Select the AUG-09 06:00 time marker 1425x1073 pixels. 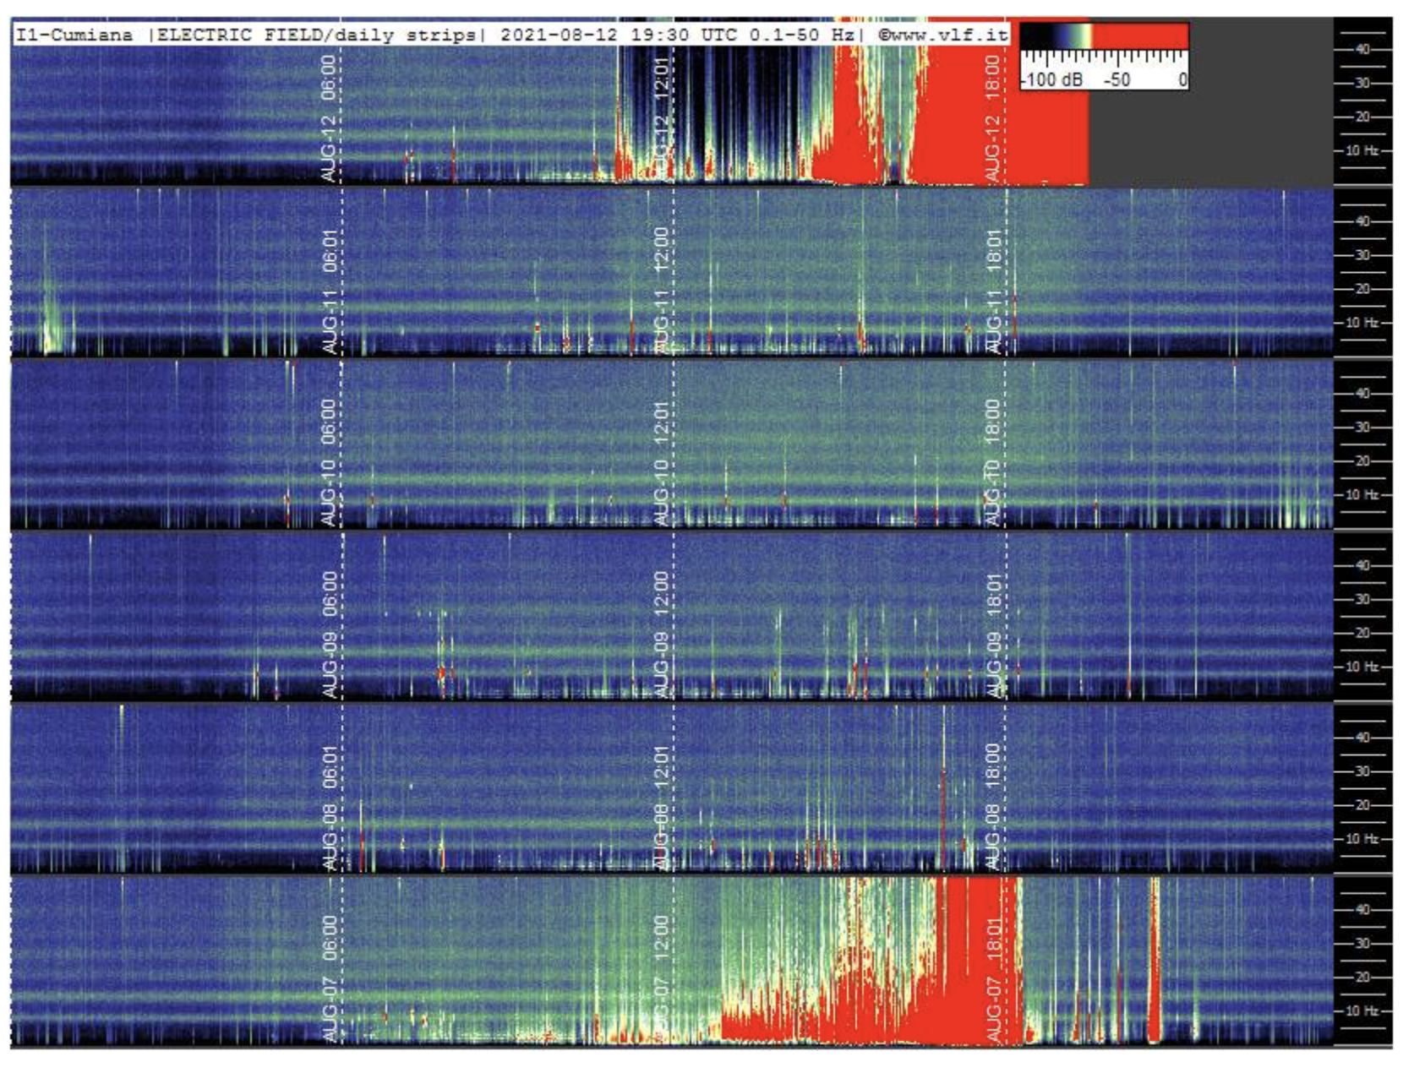coord(329,635)
